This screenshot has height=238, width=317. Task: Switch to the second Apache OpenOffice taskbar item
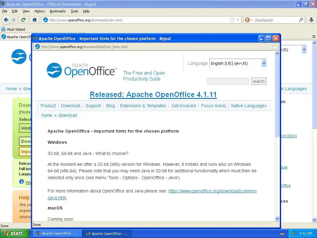coord(107,234)
